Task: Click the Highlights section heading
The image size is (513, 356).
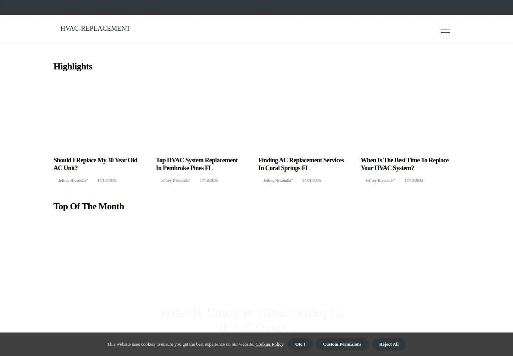Action: [x=73, y=67]
